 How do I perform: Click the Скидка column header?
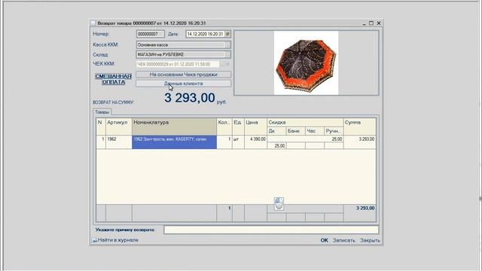(305, 122)
